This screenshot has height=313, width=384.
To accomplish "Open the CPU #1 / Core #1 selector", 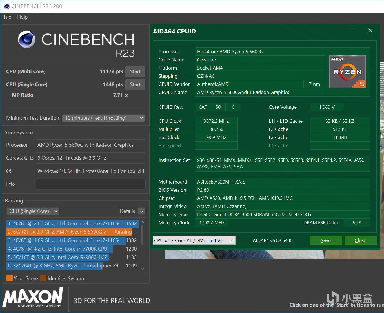I will click(194, 240).
